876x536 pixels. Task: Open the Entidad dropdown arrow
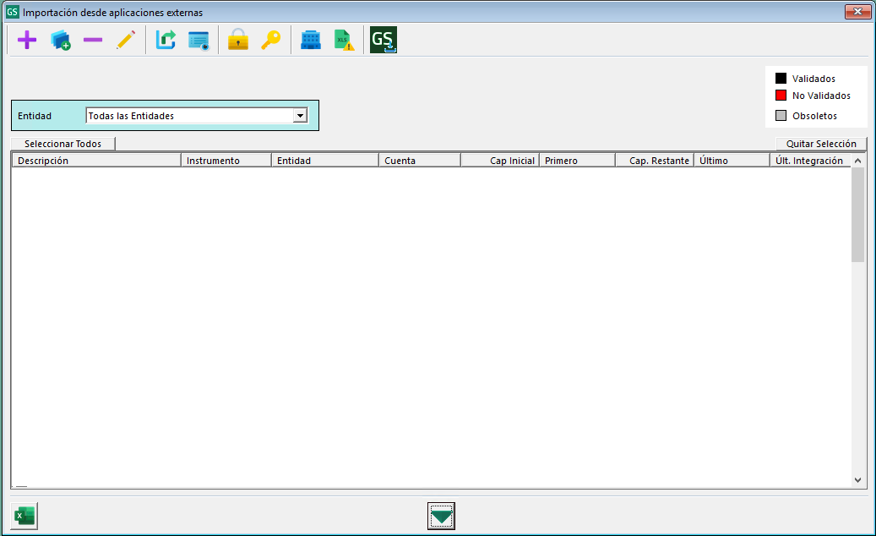(x=300, y=116)
